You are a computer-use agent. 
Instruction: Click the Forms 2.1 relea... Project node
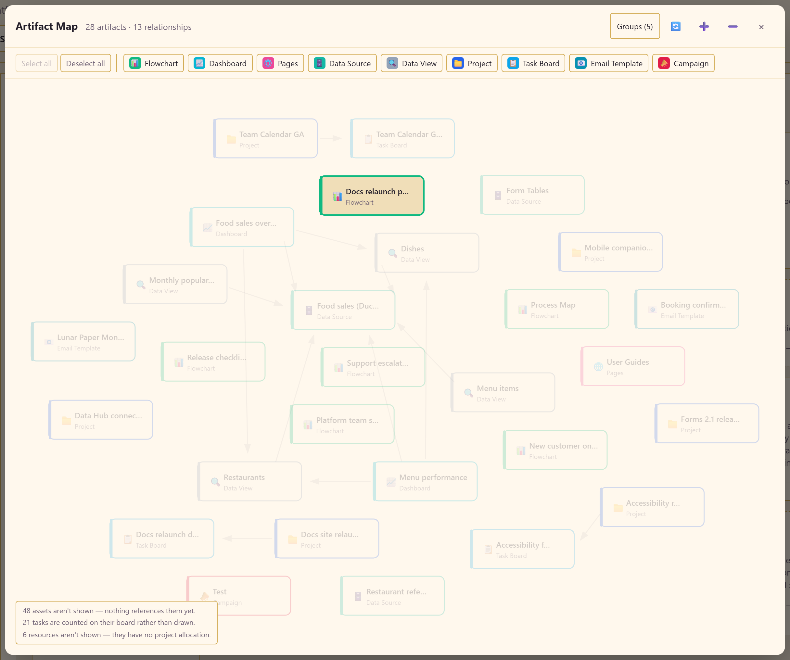(707, 424)
